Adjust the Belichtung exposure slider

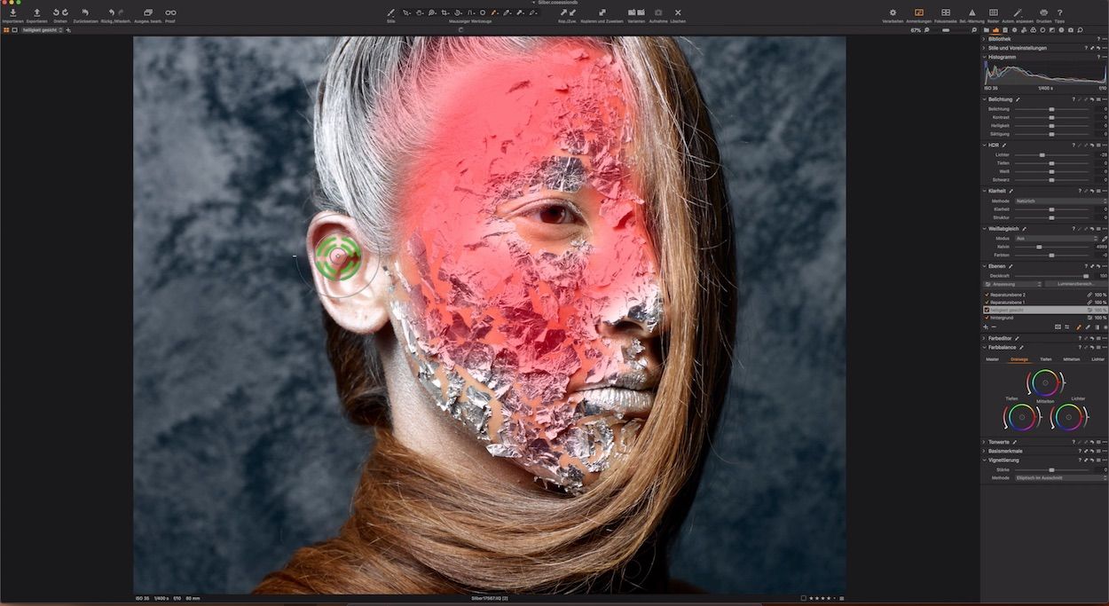point(1052,109)
